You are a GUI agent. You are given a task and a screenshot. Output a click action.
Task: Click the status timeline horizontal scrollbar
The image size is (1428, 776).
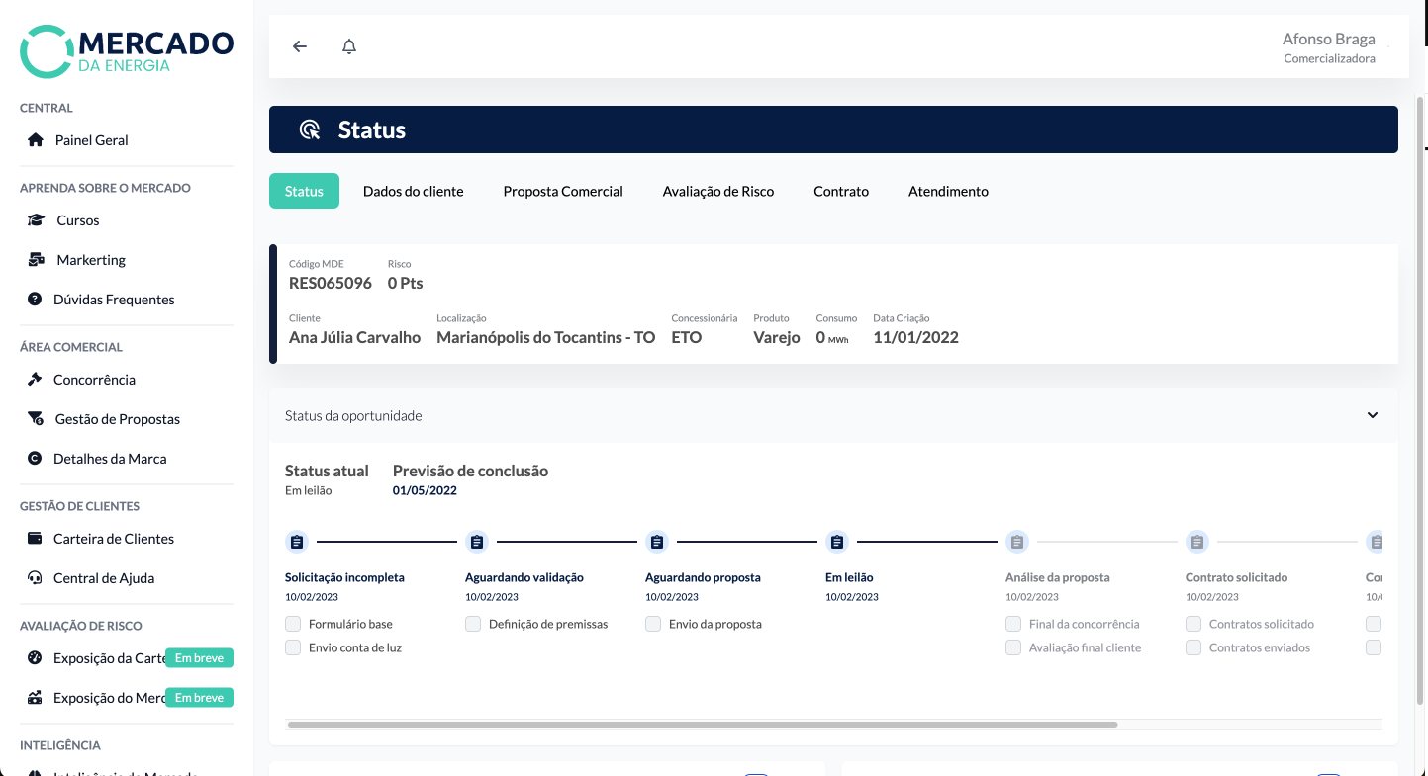[x=702, y=725]
